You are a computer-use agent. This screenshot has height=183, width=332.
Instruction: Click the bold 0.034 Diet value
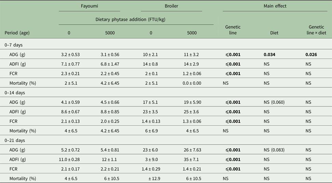point(270,54)
